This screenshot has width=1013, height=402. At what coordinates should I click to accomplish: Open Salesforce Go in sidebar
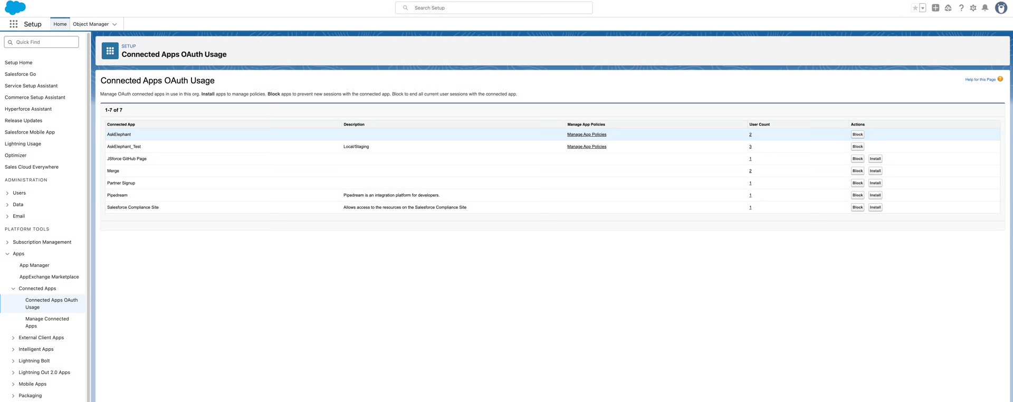coord(21,74)
